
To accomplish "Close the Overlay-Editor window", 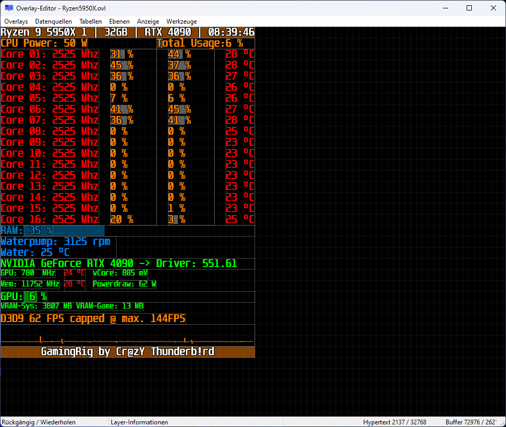I will point(493,8).
